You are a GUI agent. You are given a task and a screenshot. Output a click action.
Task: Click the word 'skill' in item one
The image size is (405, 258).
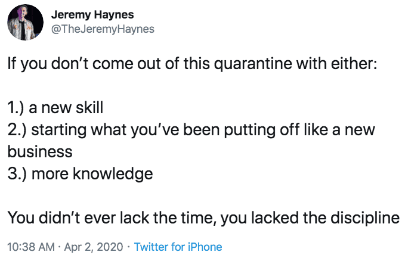click(89, 108)
